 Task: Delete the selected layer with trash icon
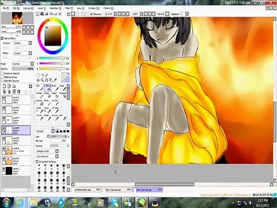click(x=18, y=91)
